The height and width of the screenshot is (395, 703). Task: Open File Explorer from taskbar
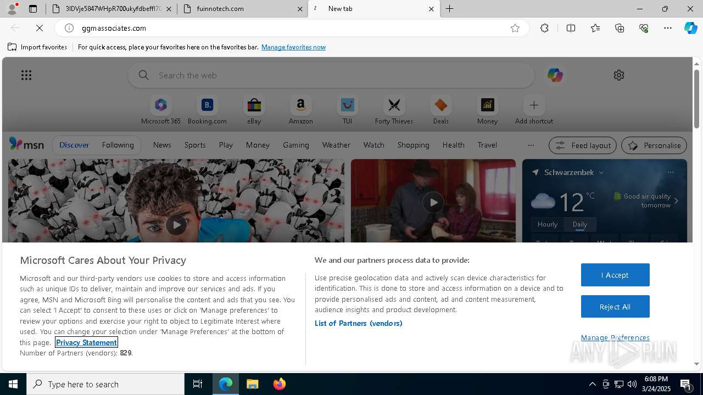pyautogui.click(x=253, y=384)
